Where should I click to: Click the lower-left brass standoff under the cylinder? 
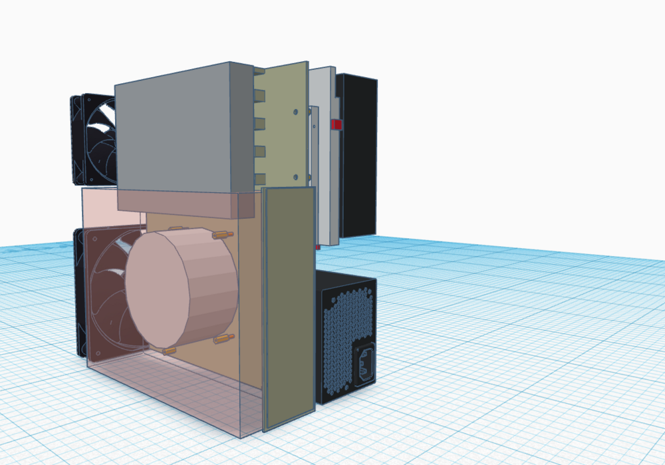pyautogui.click(x=168, y=350)
